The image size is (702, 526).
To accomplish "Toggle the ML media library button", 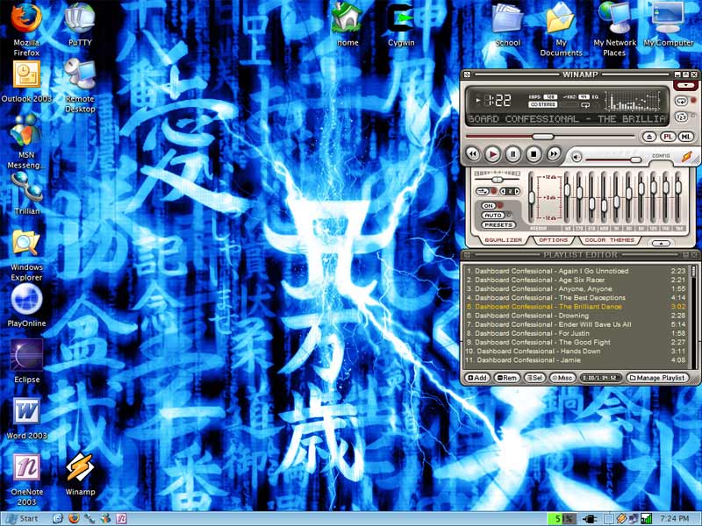I will pyautogui.click(x=685, y=137).
